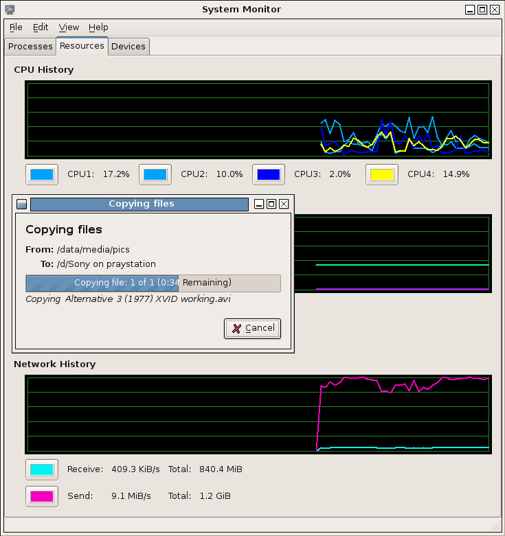Click the System Monitor window icon
The image size is (505, 536).
[10, 10]
